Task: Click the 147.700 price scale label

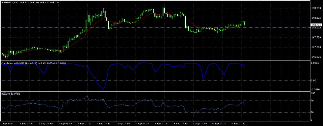Action: click(x=316, y=37)
